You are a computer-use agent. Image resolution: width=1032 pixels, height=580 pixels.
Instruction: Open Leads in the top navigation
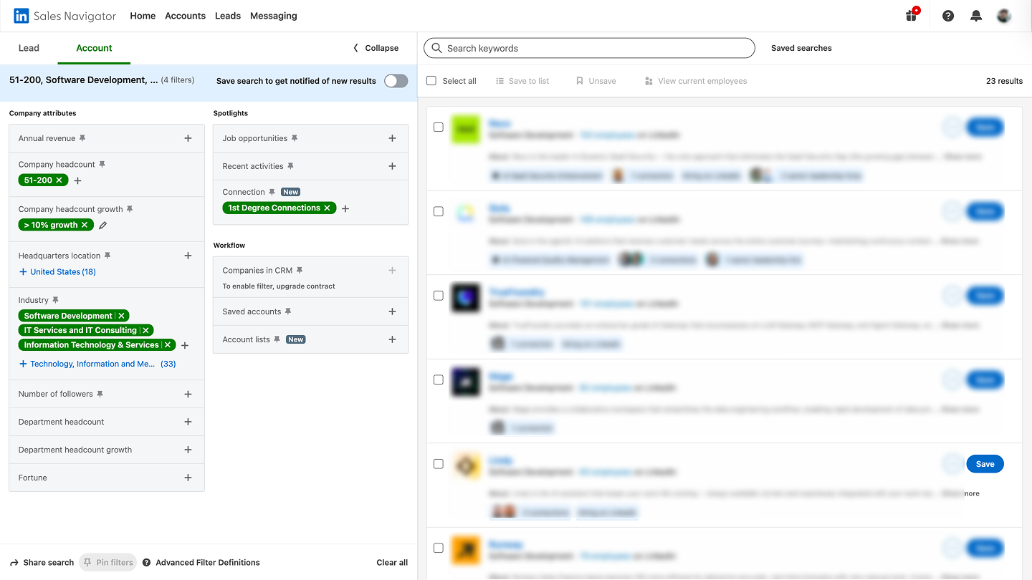[227, 15]
